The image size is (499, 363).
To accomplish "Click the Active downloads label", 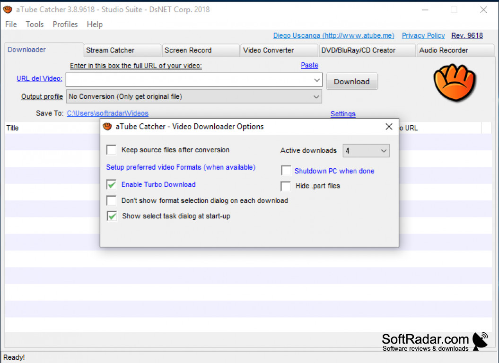I will pos(308,150).
